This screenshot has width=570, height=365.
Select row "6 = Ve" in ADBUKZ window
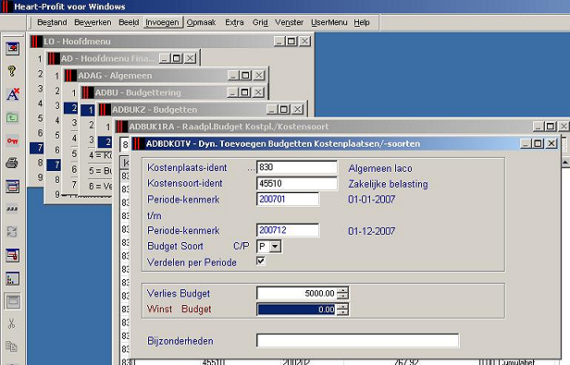click(x=101, y=186)
